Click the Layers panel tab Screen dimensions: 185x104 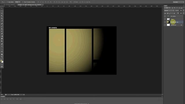(166, 6)
